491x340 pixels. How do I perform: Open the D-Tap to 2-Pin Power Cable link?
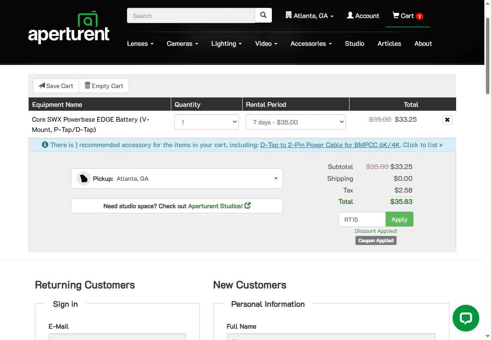coord(330,145)
